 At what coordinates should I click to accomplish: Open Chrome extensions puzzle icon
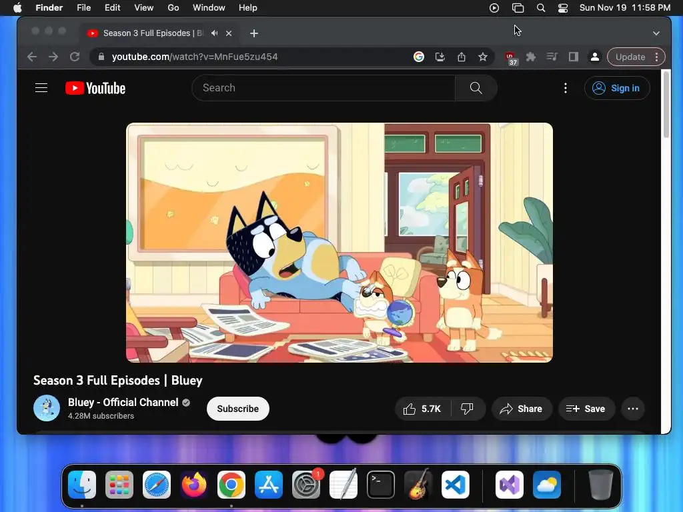(530, 57)
